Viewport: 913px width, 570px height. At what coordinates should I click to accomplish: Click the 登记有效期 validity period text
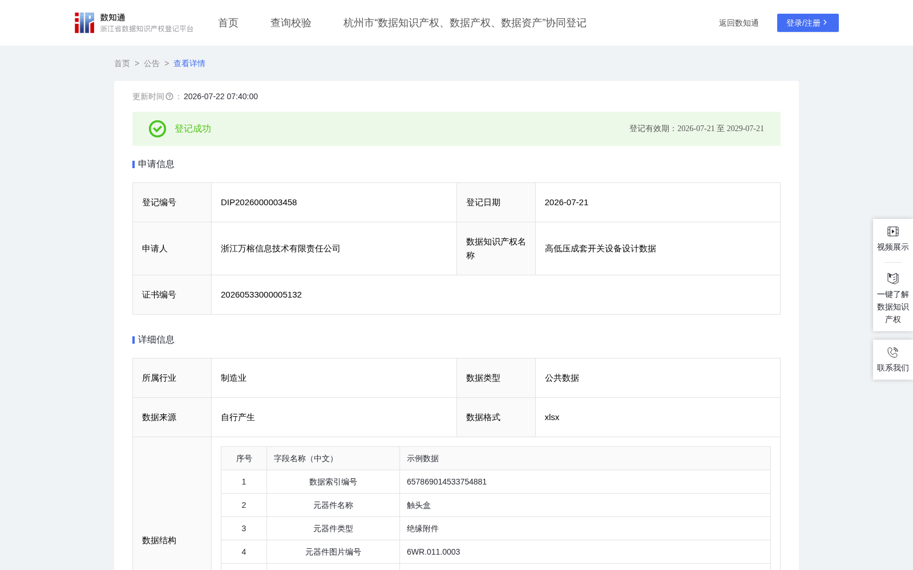tap(697, 129)
